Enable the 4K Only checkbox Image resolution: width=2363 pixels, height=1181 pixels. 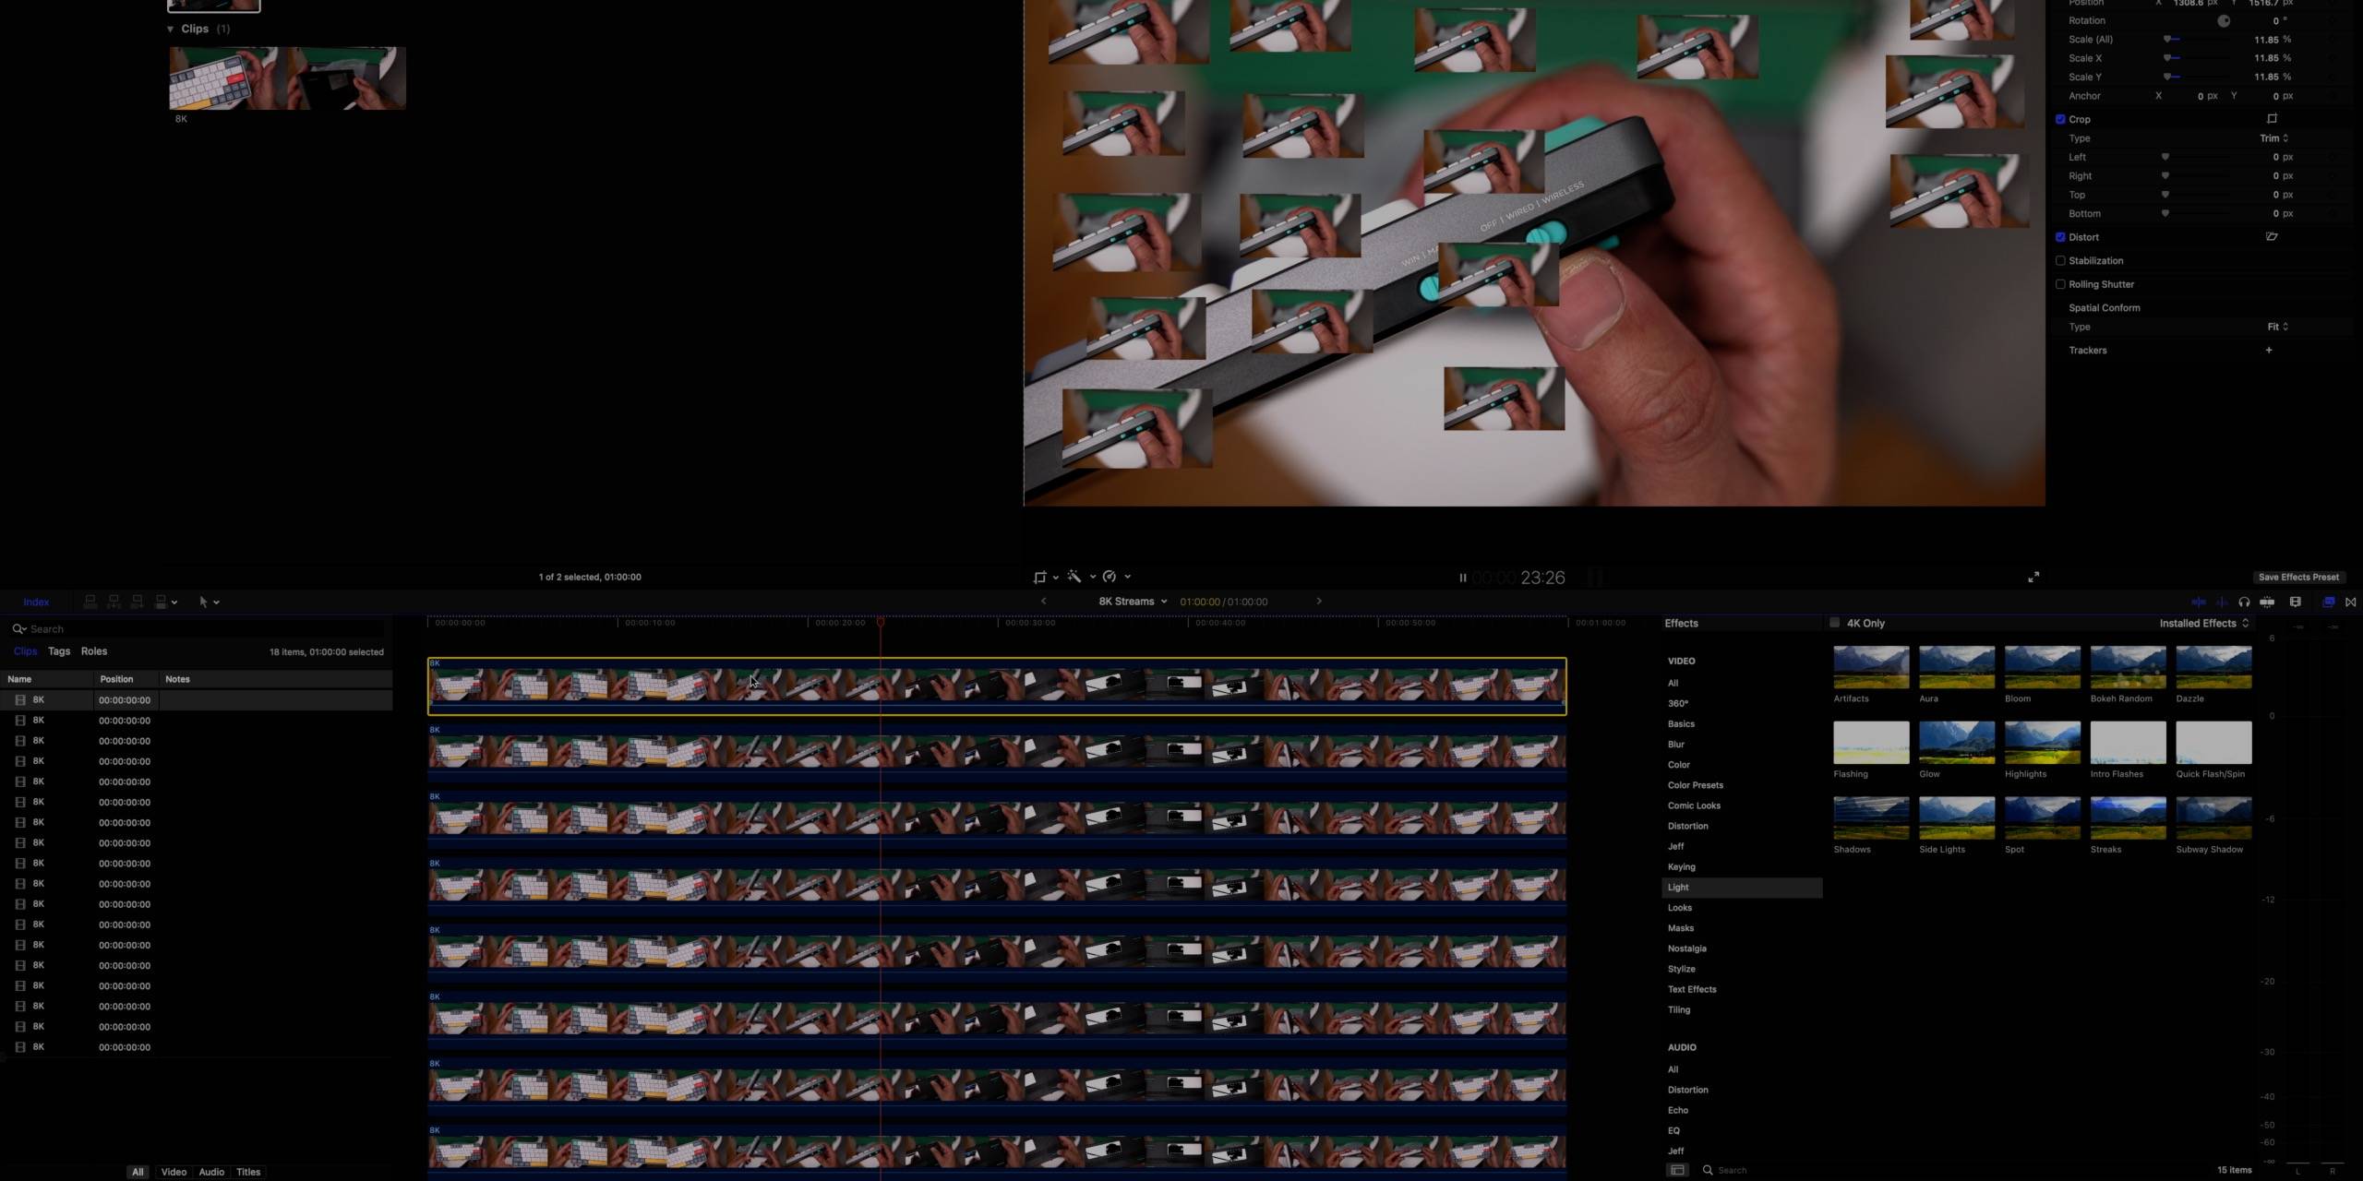click(x=1835, y=623)
